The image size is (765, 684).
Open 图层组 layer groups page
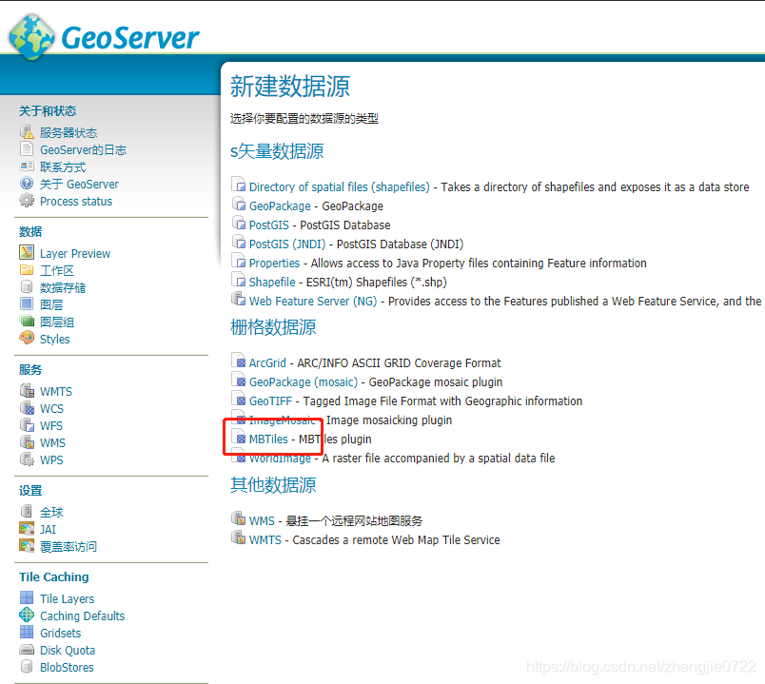coord(57,322)
